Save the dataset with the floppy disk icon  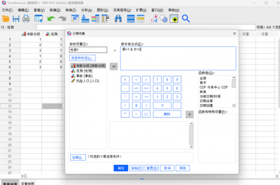point(16,19)
